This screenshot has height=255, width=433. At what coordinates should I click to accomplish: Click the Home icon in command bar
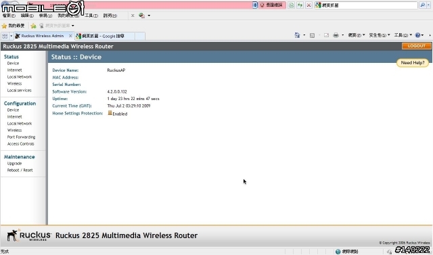point(297,35)
